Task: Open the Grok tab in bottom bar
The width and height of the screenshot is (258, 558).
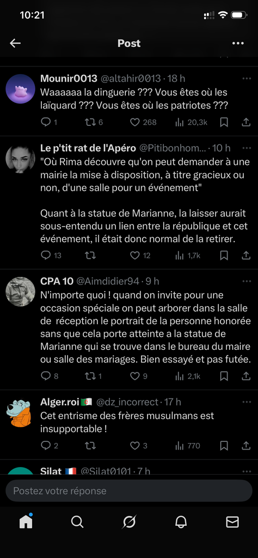Action: pos(129,521)
